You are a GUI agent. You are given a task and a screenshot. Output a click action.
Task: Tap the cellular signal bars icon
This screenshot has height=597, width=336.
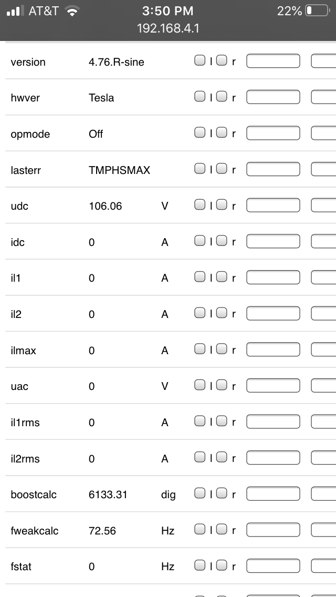pos(15,11)
